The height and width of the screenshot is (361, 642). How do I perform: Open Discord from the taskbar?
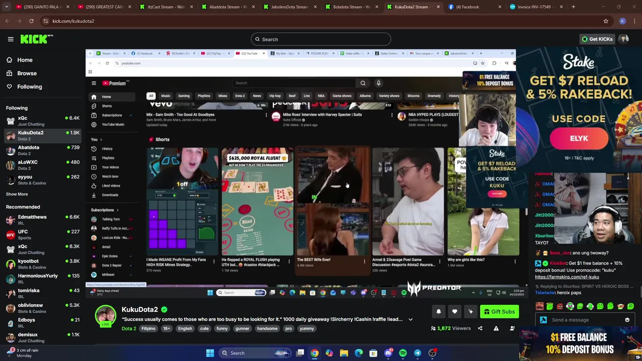(388, 353)
